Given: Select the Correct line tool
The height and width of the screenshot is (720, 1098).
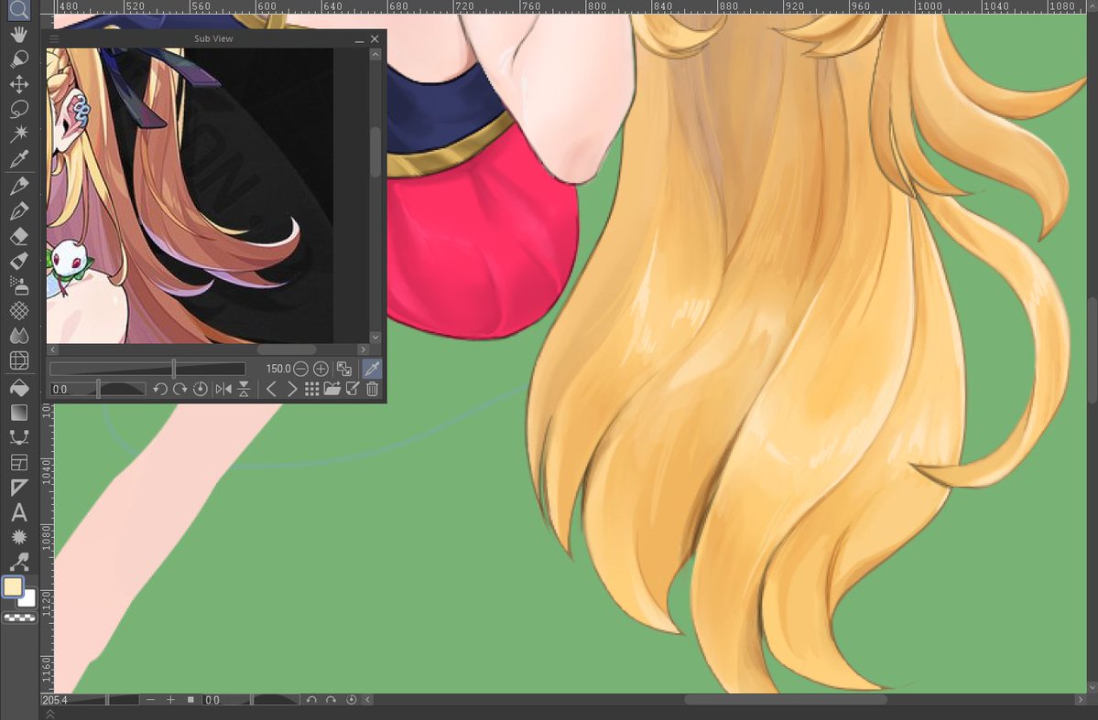Looking at the screenshot, I should pyautogui.click(x=19, y=561).
